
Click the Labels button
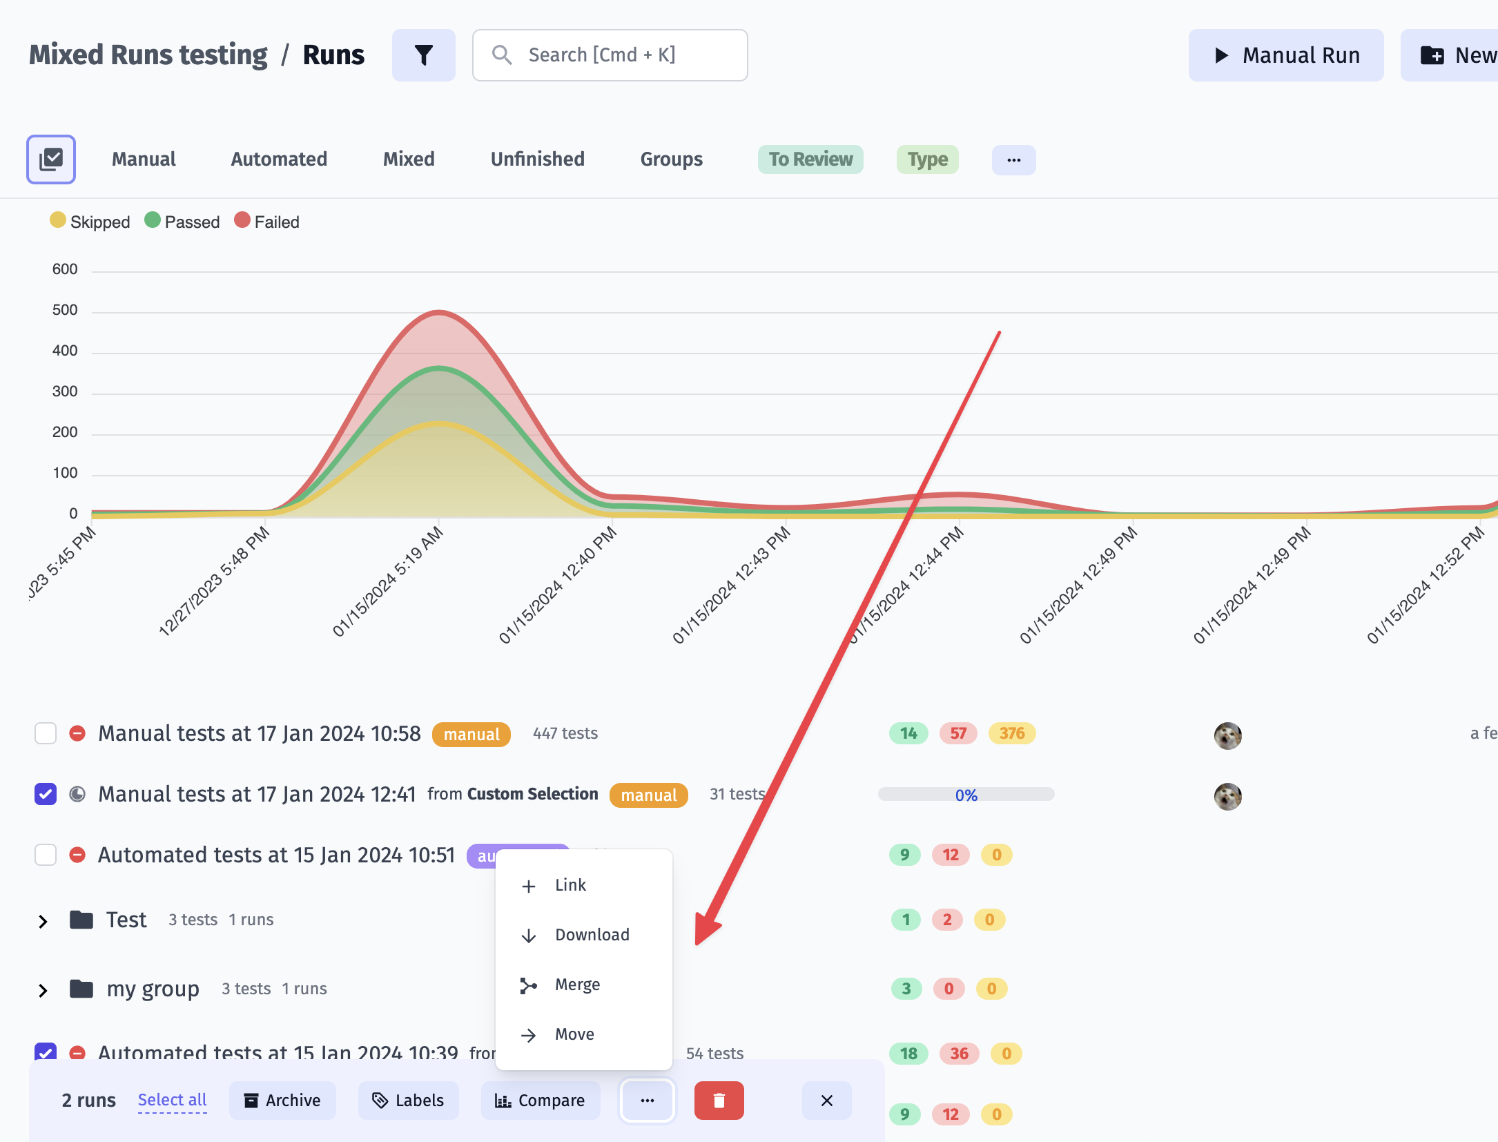coord(408,1101)
